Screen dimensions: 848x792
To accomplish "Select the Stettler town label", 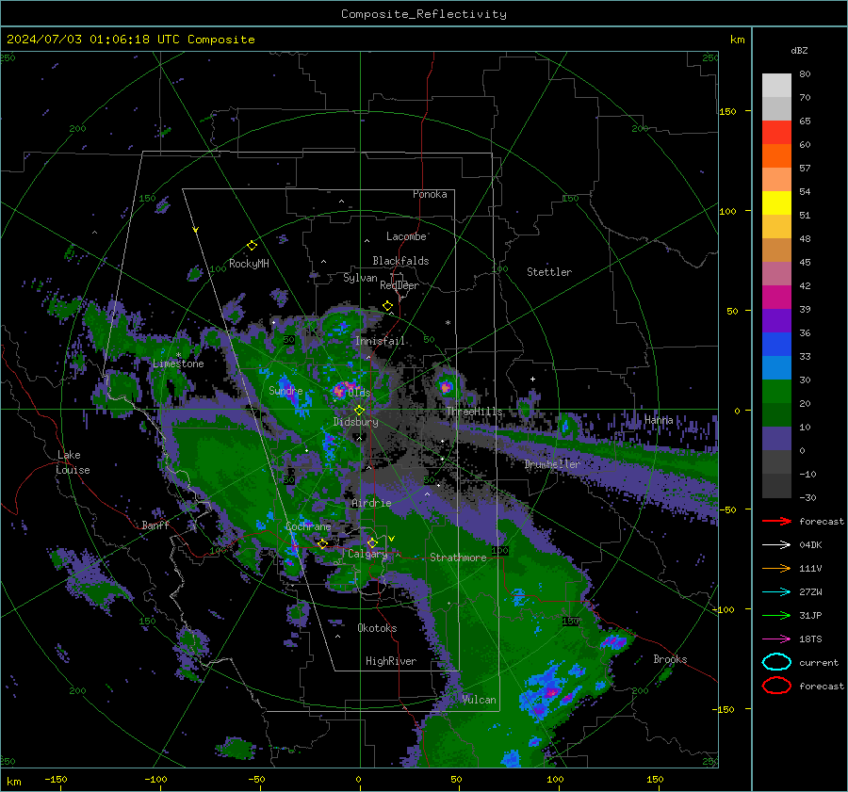I will (549, 272).
